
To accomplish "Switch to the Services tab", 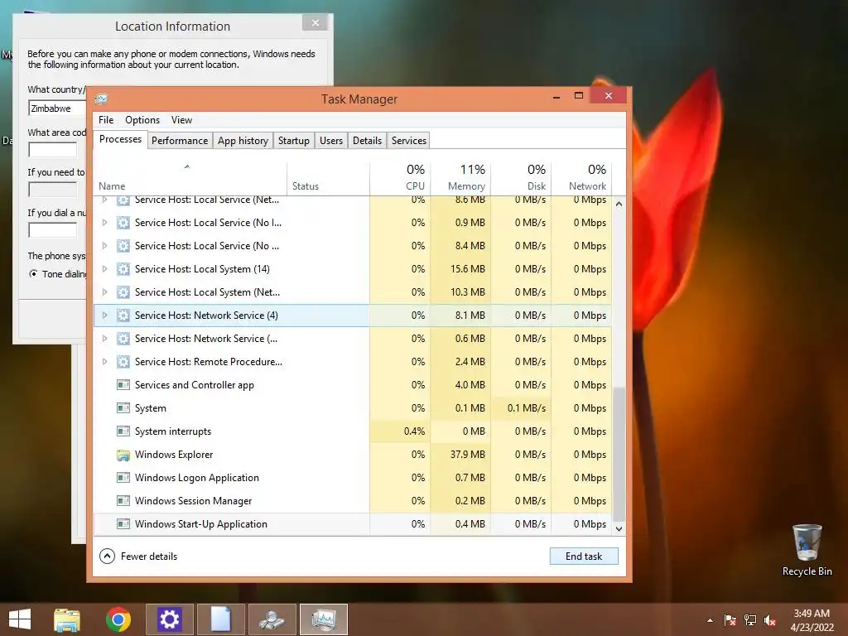I will (x=409, y=141).
